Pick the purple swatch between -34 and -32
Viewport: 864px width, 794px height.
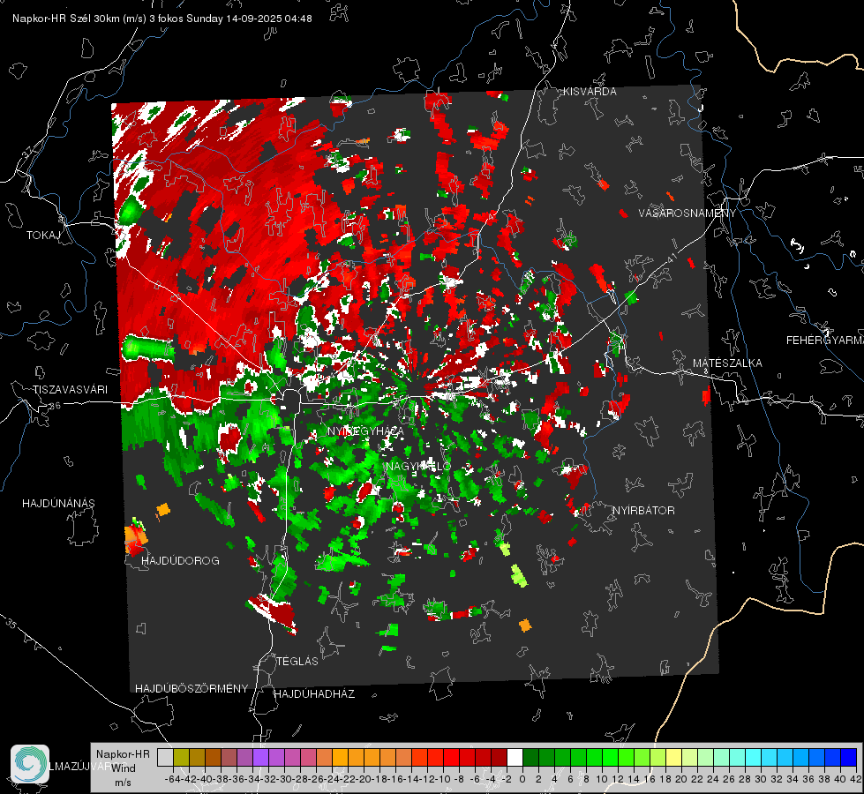tap(260, 757)
